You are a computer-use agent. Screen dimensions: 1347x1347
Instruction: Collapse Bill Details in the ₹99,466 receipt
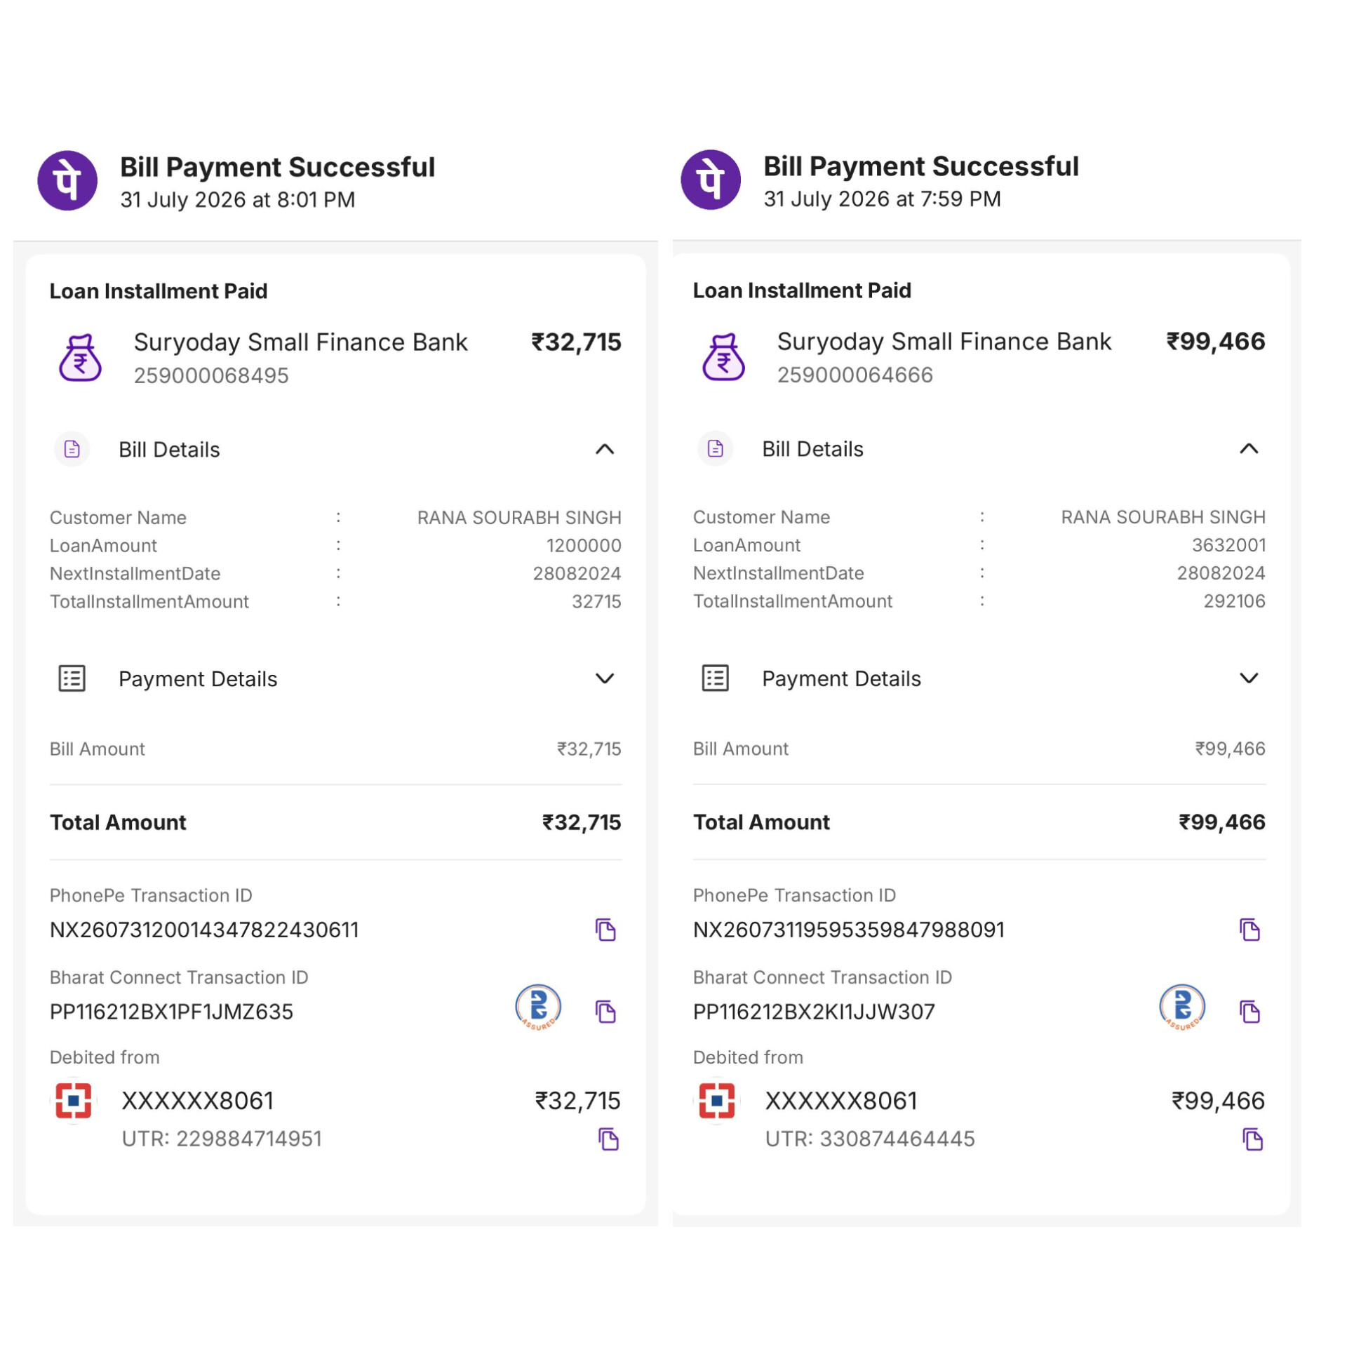(1249, 449)
